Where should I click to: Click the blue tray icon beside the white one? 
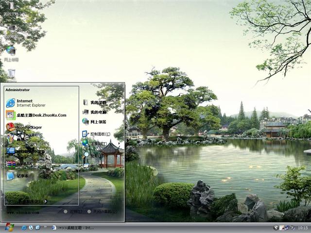pos(287,228)
